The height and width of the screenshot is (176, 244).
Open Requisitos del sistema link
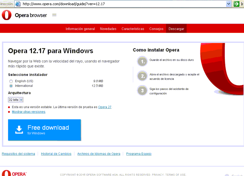pos(19,154)
